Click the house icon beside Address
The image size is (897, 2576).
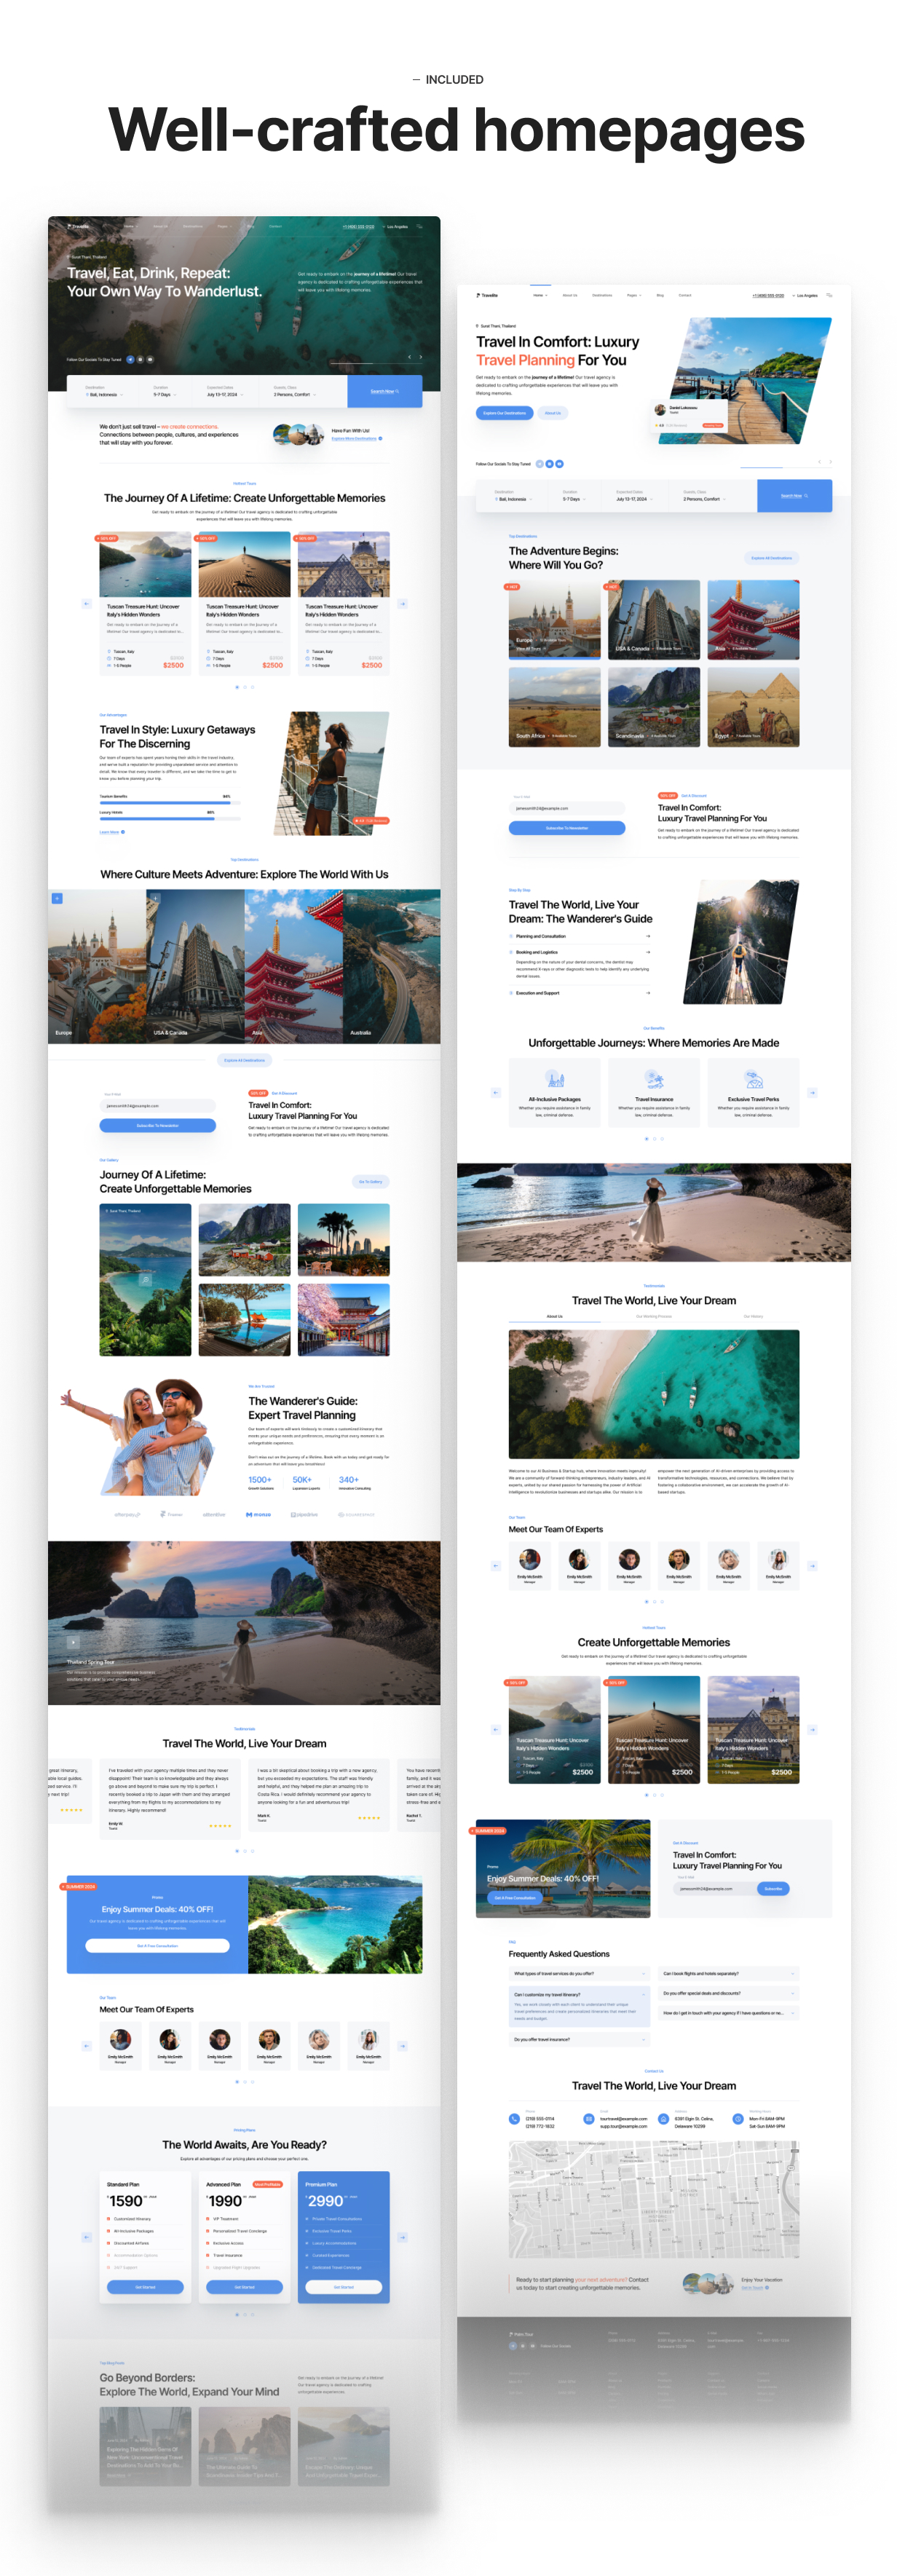(x=663, y=2118)
